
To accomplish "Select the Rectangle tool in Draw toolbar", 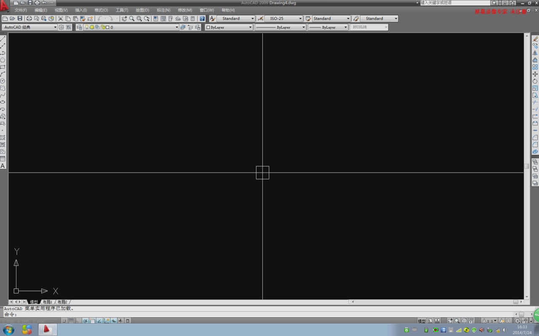I will coord(3,67).
